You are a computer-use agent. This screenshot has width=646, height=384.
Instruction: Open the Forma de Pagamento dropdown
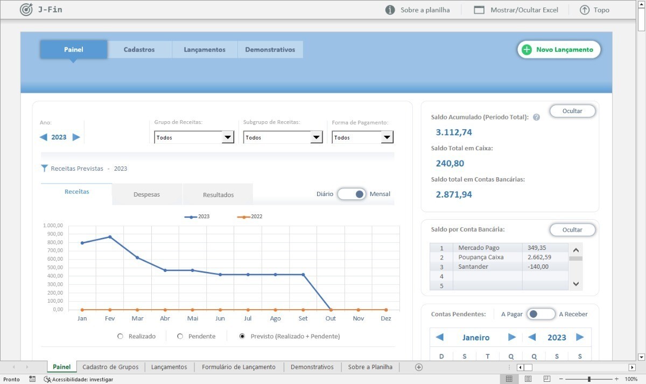pos(387,137)
